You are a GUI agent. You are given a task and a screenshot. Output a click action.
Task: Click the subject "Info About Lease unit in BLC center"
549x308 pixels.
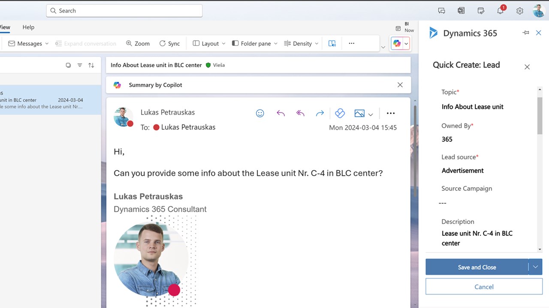pyautogui.click(x=156, y=65)
